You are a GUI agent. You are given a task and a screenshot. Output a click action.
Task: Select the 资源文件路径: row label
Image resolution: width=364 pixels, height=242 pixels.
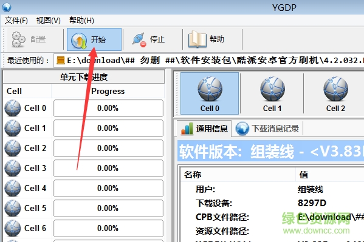coord(222,230)
